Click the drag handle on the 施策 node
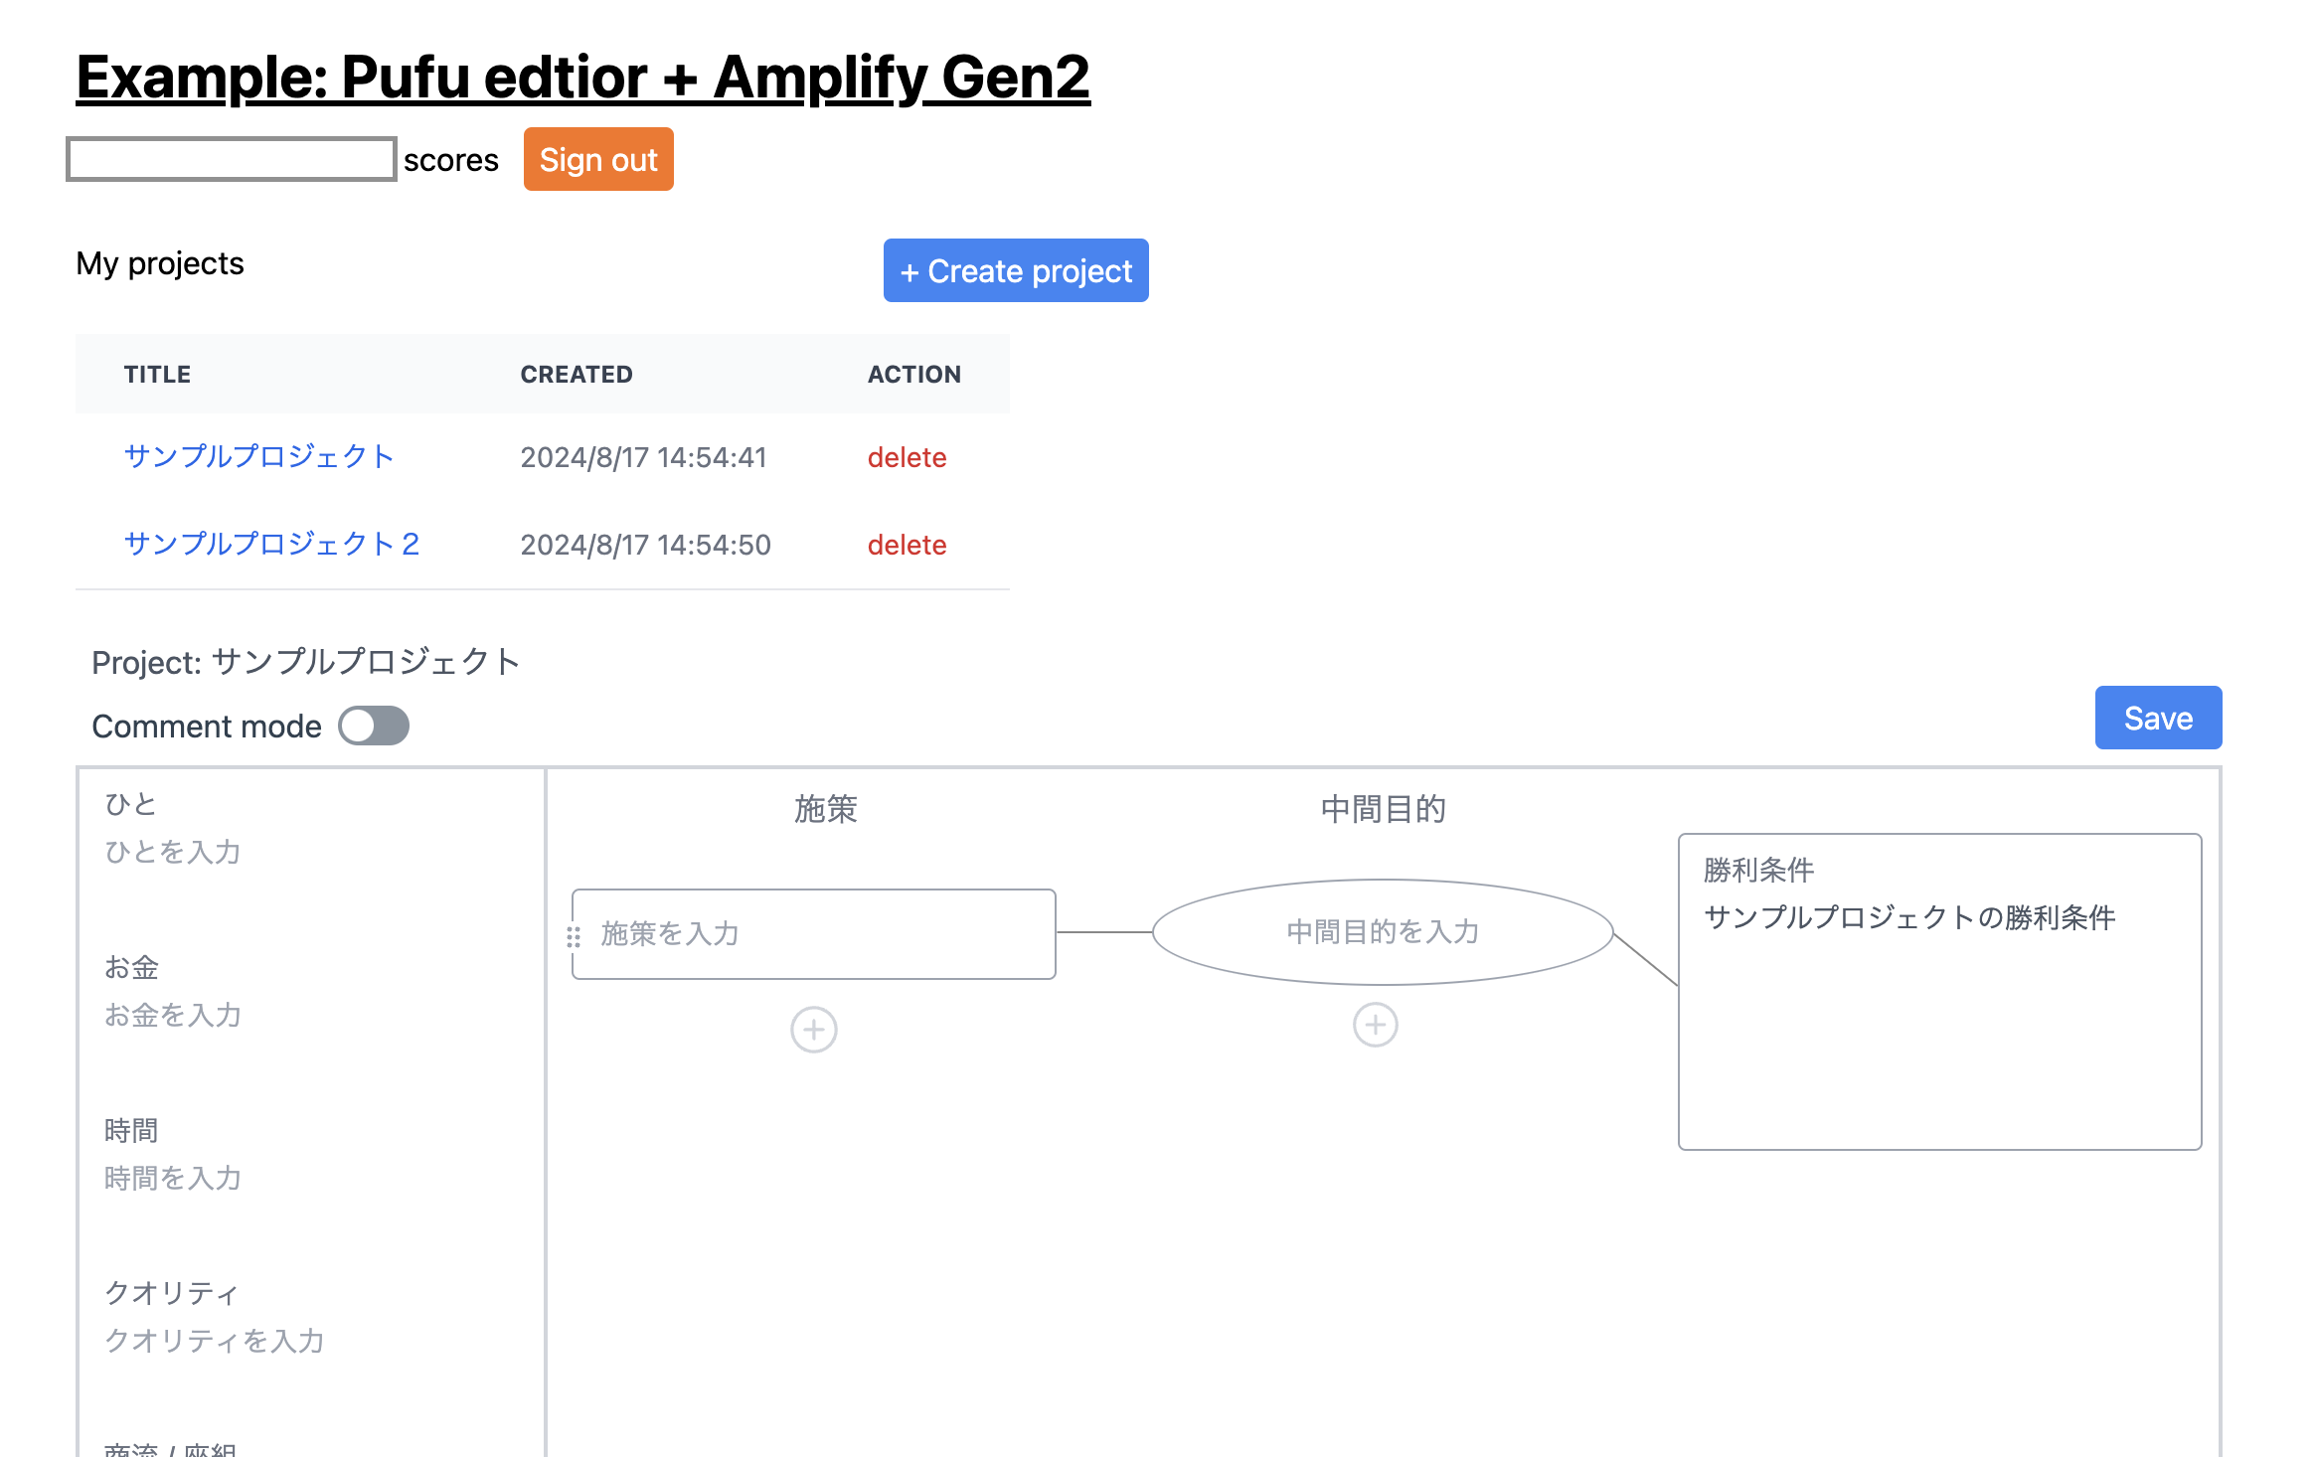The image size is (2316, 1457). tap(575, 934)
